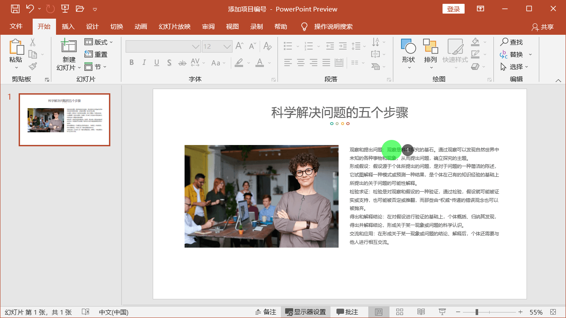Viewport: 566px width, 318px height.
Task: Apply numbered list to paragraph
Action: tap(308, 46)
